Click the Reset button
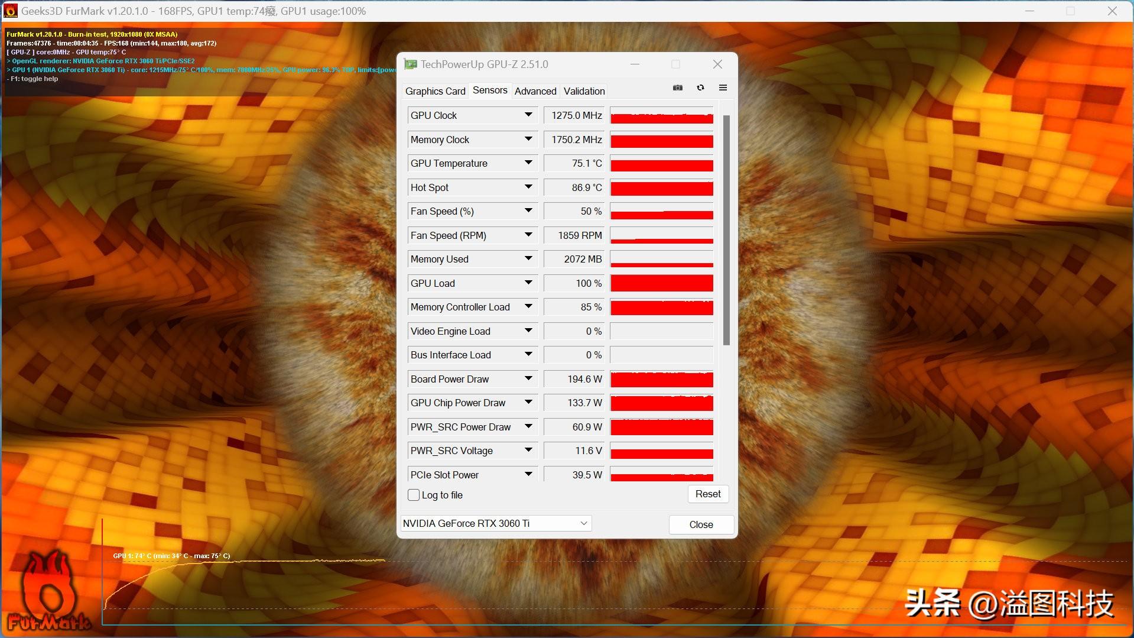This screenshot has height=638, width=1134. click(708, 494)
